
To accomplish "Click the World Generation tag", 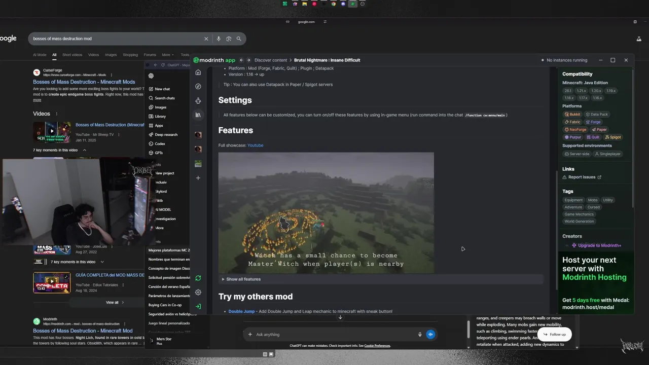I will pyautogui.click(x=579, y=222).
